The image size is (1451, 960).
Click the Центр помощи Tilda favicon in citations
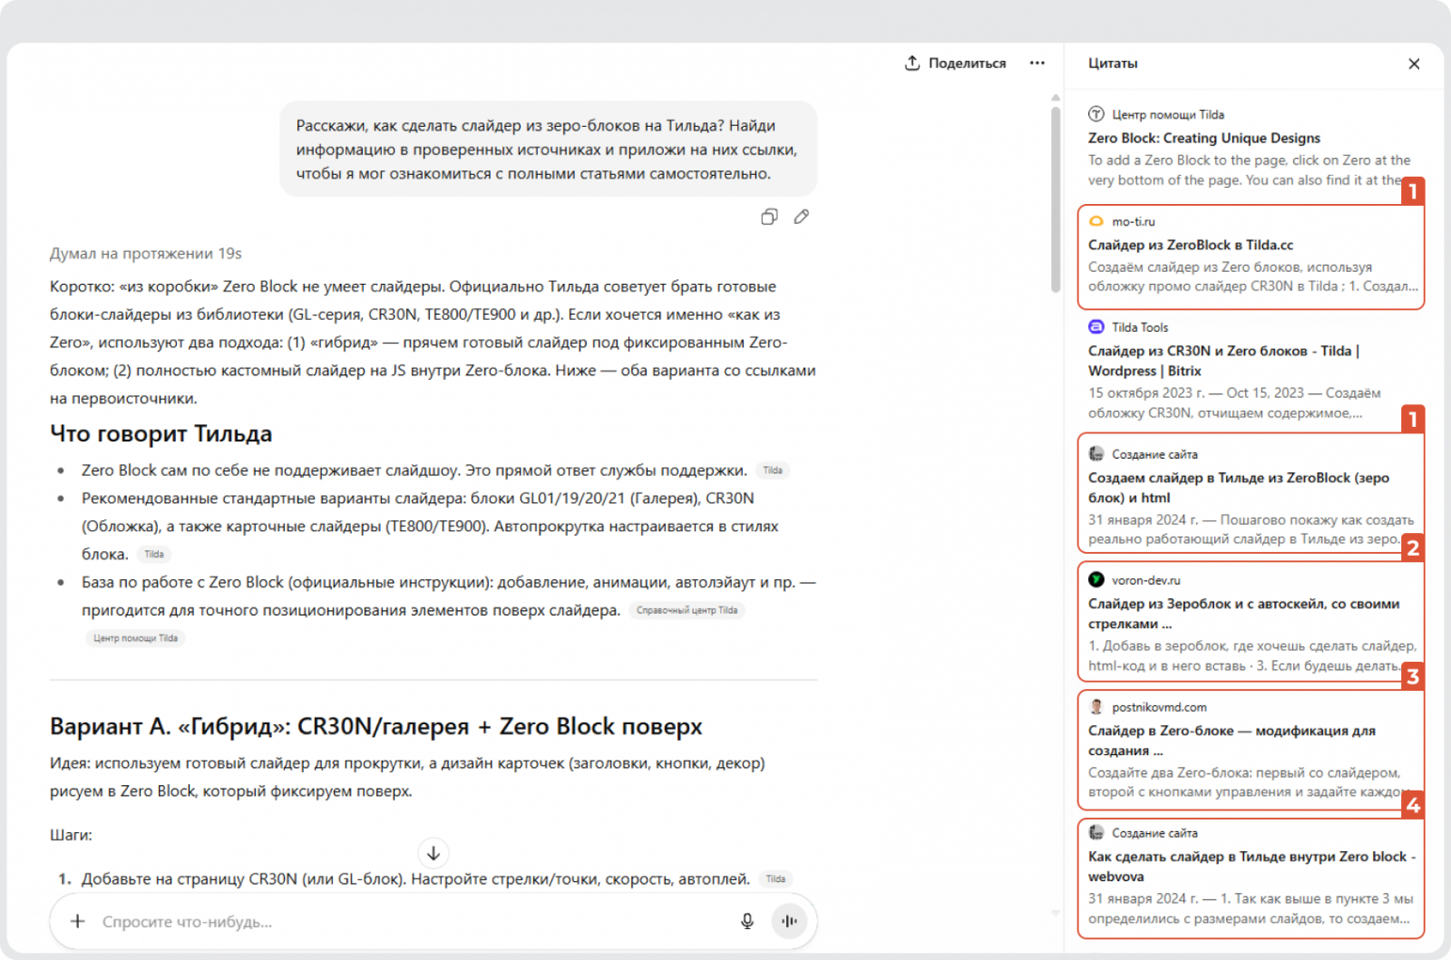[x=1096, y=114]
